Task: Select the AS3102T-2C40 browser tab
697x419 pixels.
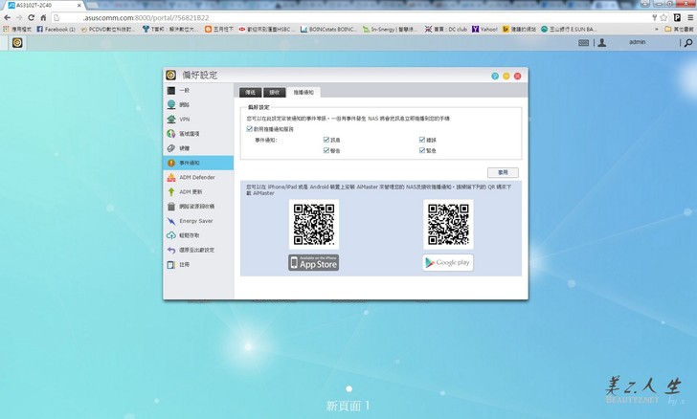Action: pyautogui.click(x=44, y=6)
